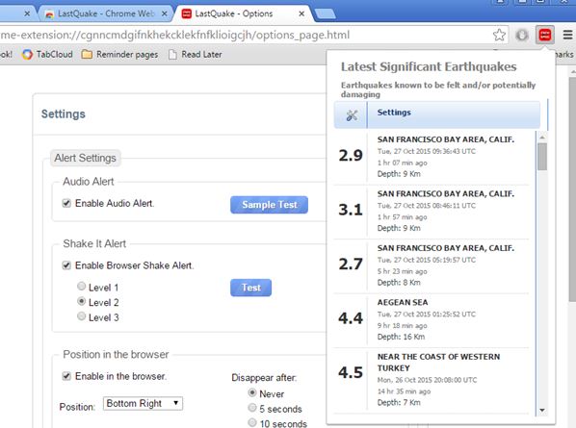The image size is (576, 428).
Task: Open the 3.1 San Francisco Bay Area earthquake
Action: point(432,211)
